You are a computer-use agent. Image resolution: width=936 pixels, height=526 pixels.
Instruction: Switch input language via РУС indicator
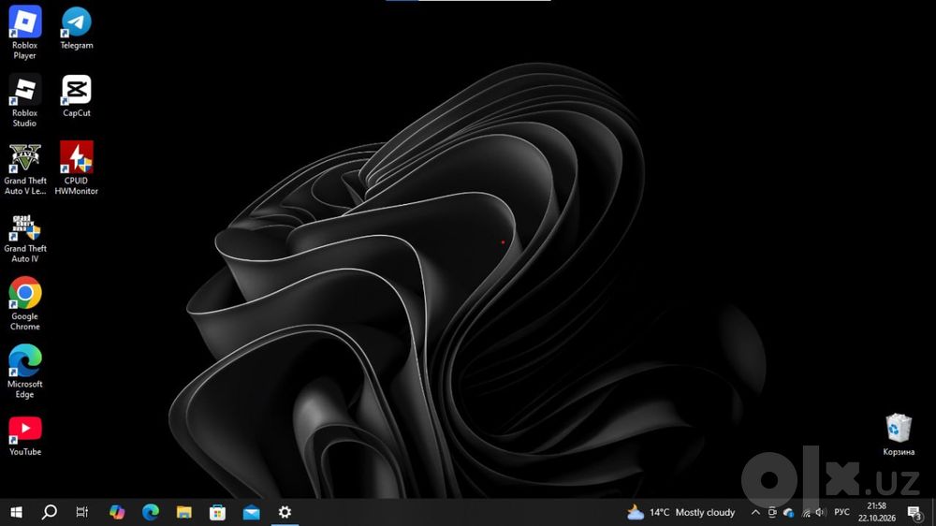click(x=841, y=512)
